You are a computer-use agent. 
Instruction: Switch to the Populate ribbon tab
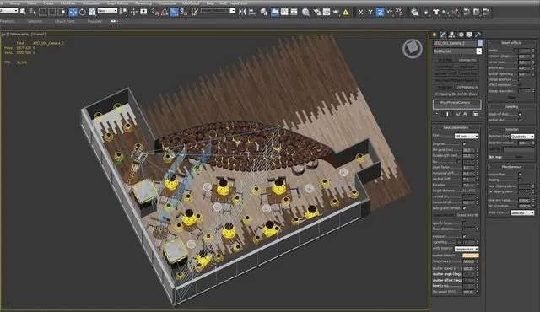94,21
